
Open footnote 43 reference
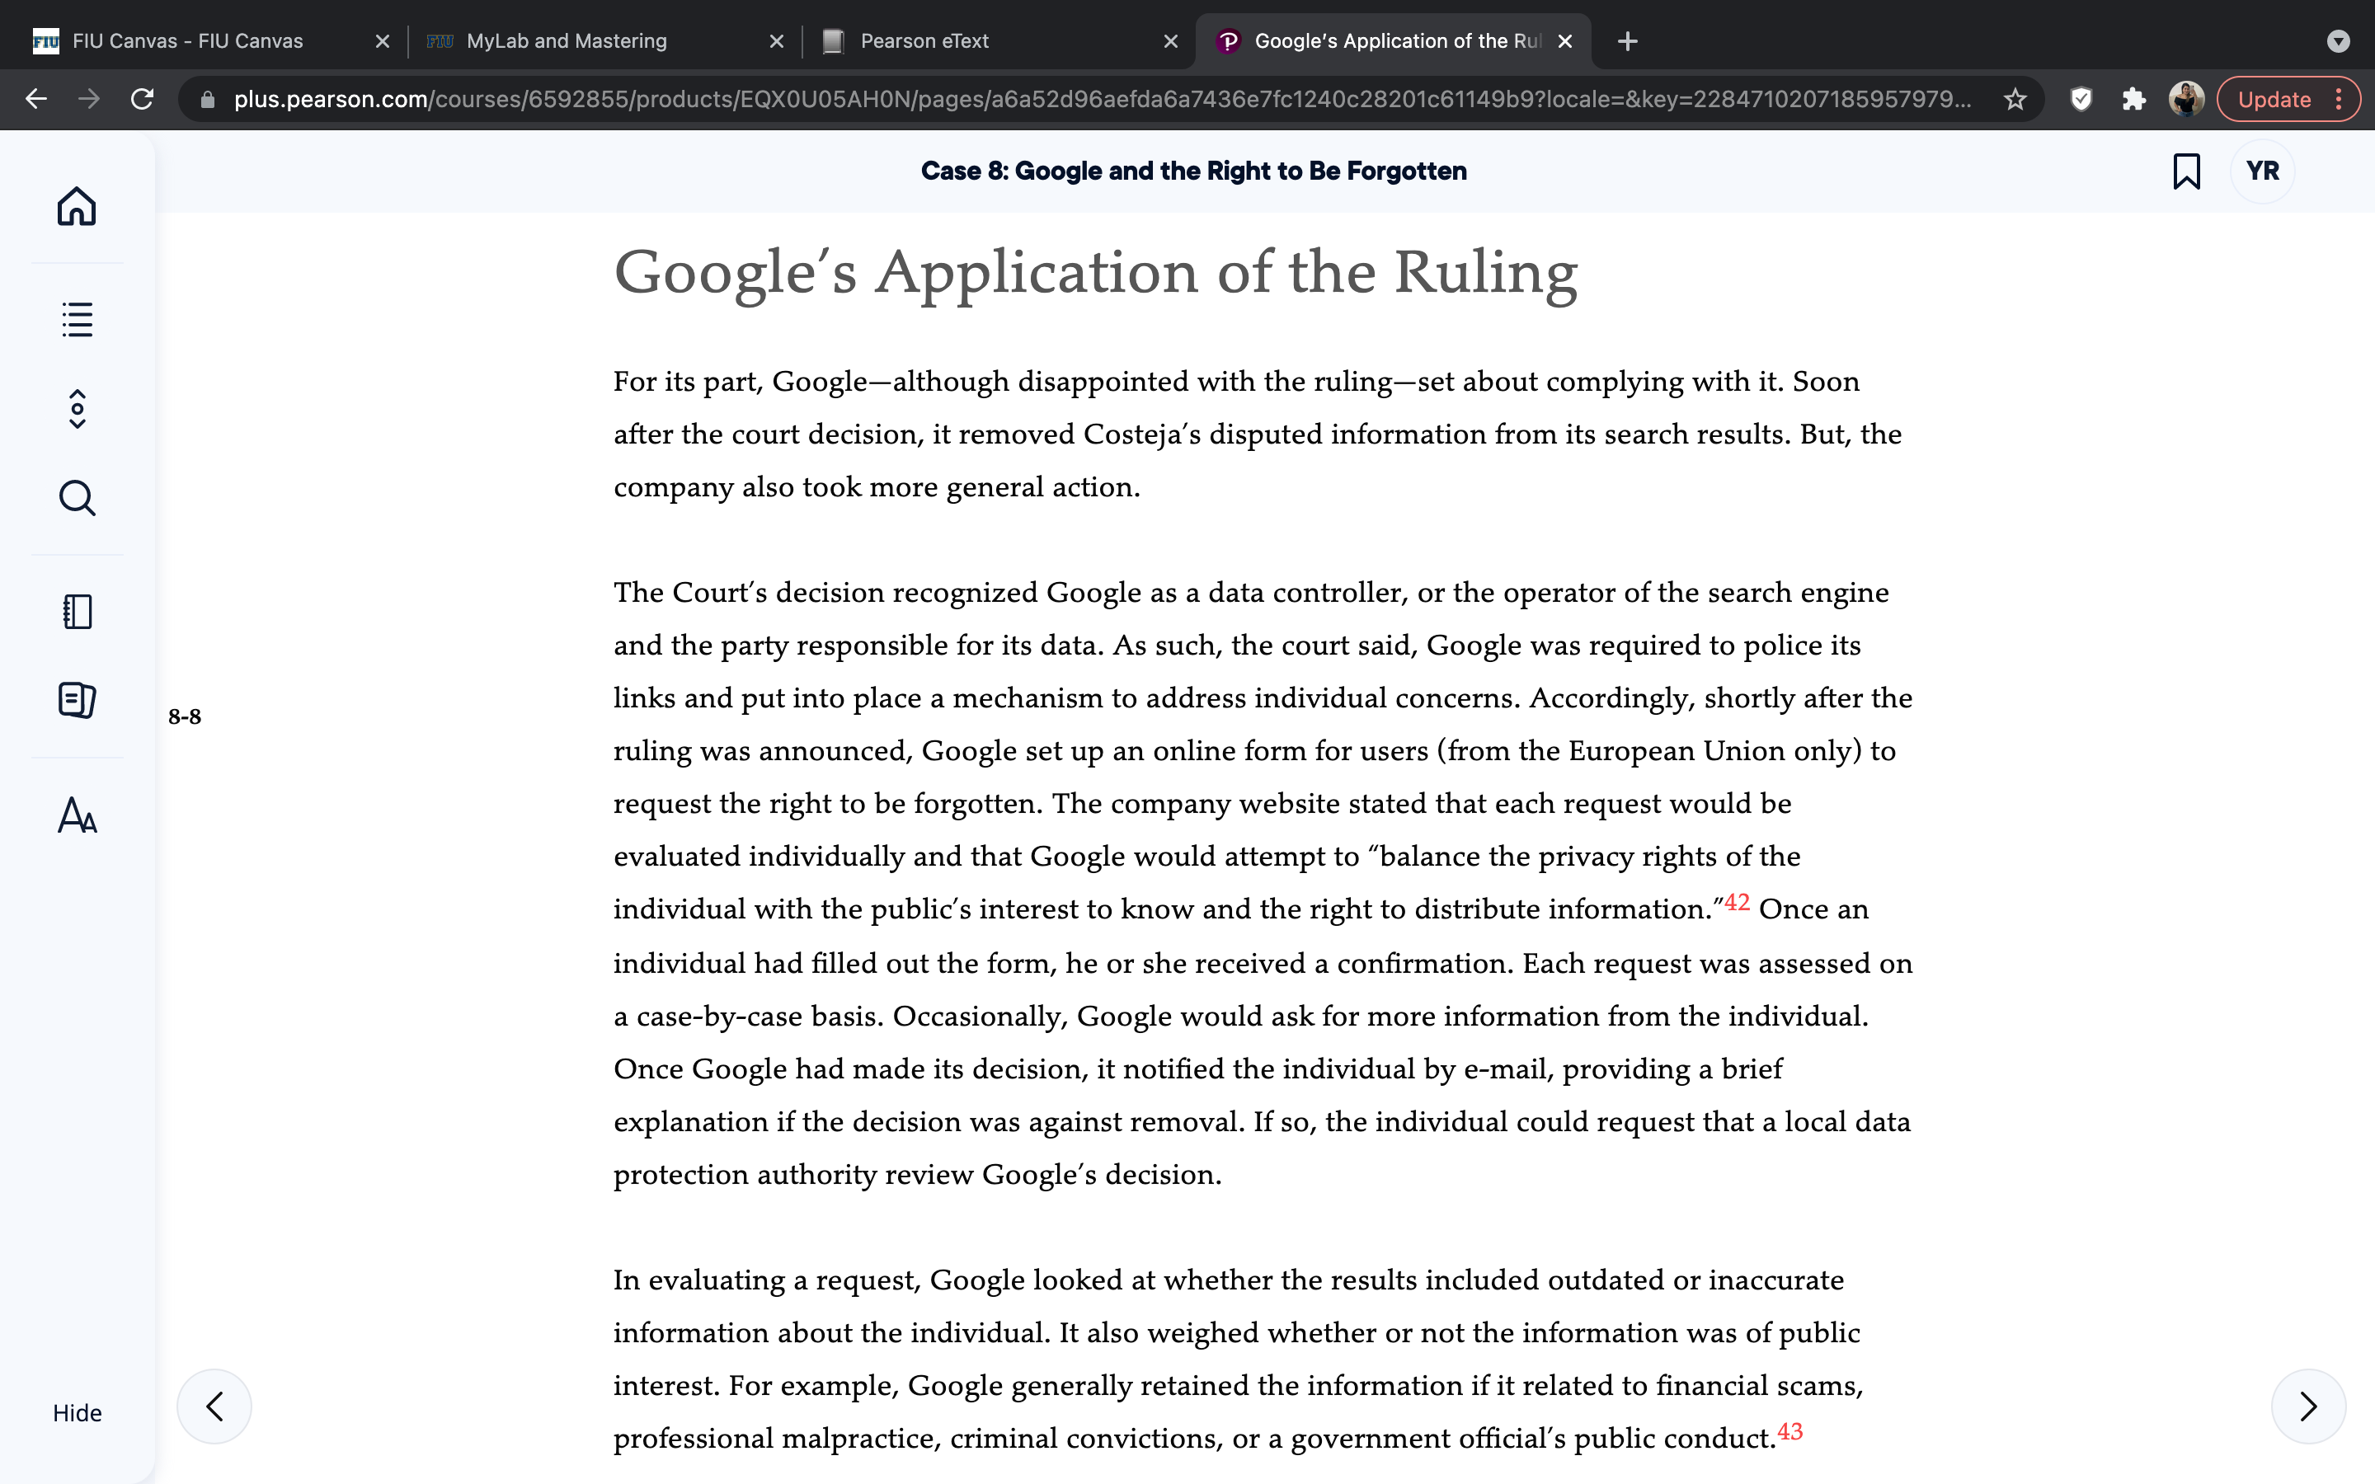[1790, 1431]
